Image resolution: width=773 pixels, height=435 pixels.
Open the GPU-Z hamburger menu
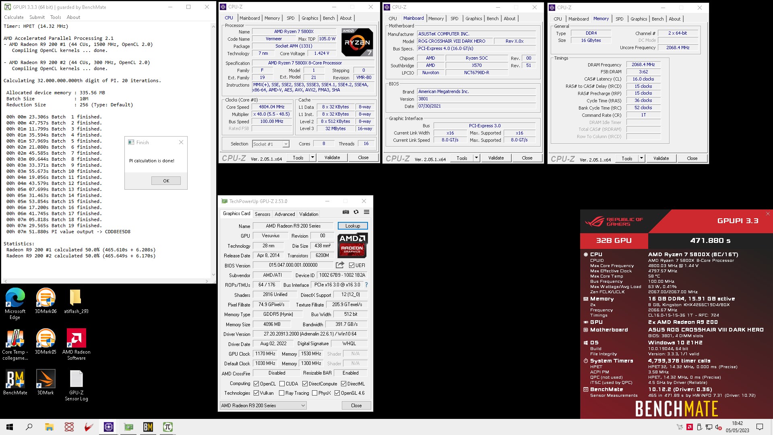[x=366, y=212]
